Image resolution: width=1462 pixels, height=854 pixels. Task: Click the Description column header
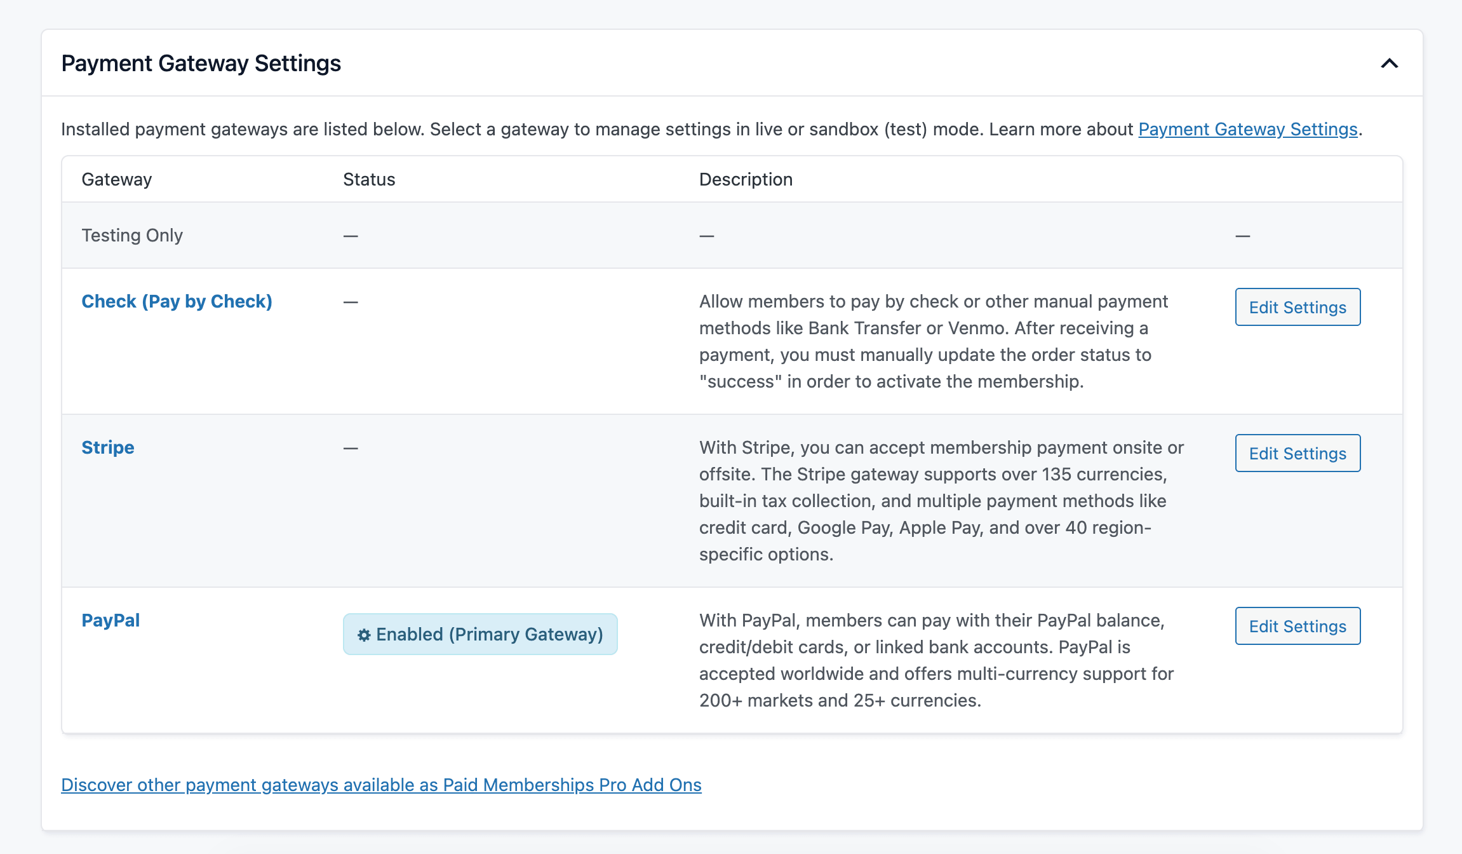[x=746, y=179]
